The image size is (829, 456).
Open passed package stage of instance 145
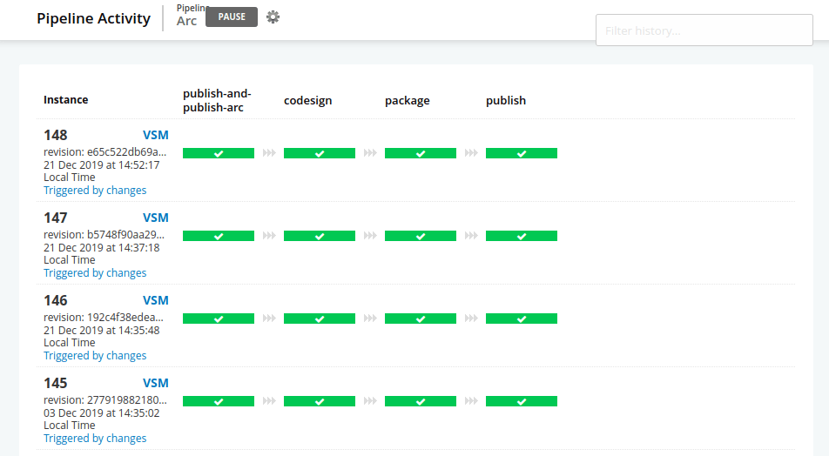421,401
